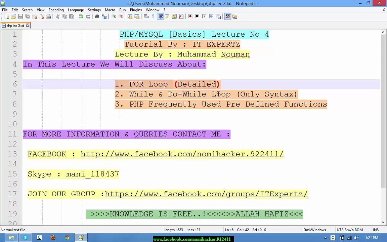
Task: Click the Copy toolbar icon
Action: (x=64, y=16)
